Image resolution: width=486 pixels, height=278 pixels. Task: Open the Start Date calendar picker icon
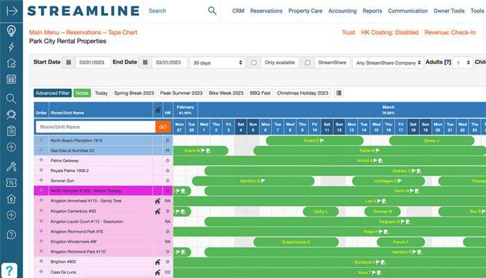pyautogui.click(x=69, y=63)
